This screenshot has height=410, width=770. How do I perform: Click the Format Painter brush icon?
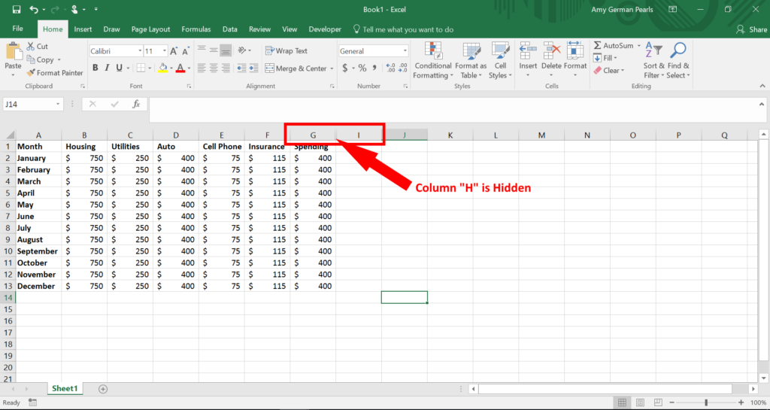31,73
